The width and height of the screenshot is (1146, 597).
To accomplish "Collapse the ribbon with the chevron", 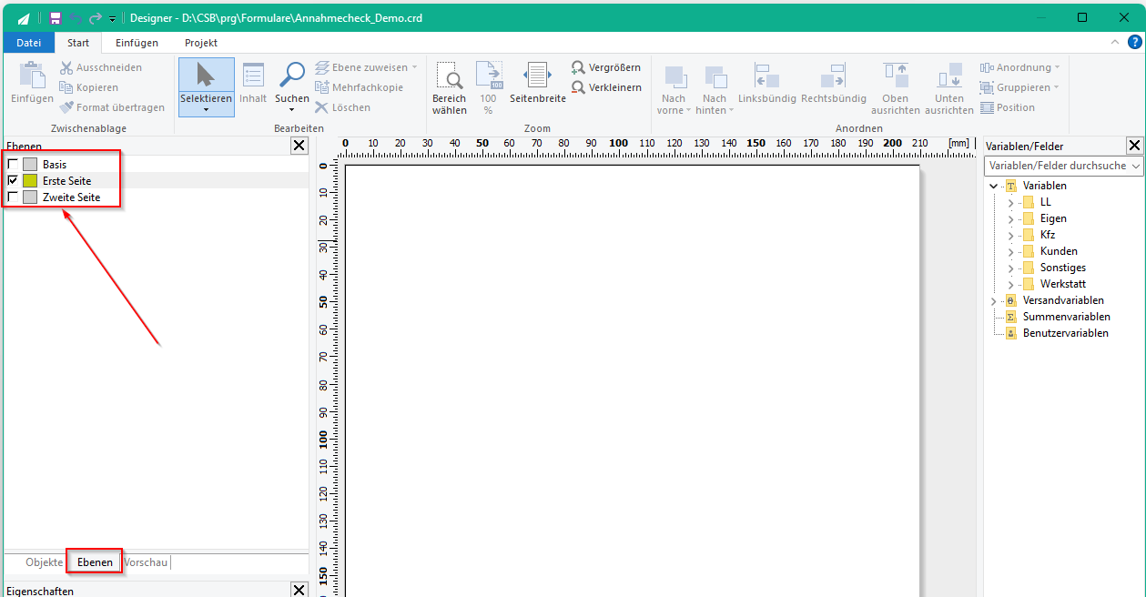I will pyautogui.click(x=1116, y=42).
